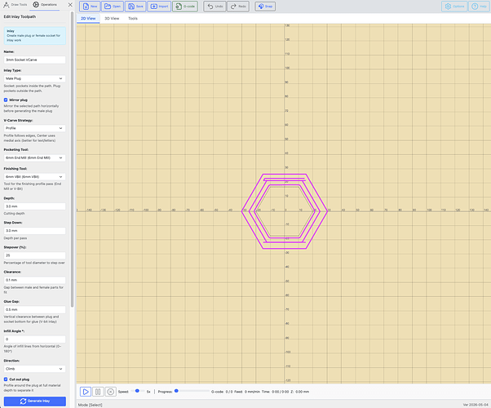
Task: Click the Depth input field
Action: pyautogui.click(x=35, y=206)
